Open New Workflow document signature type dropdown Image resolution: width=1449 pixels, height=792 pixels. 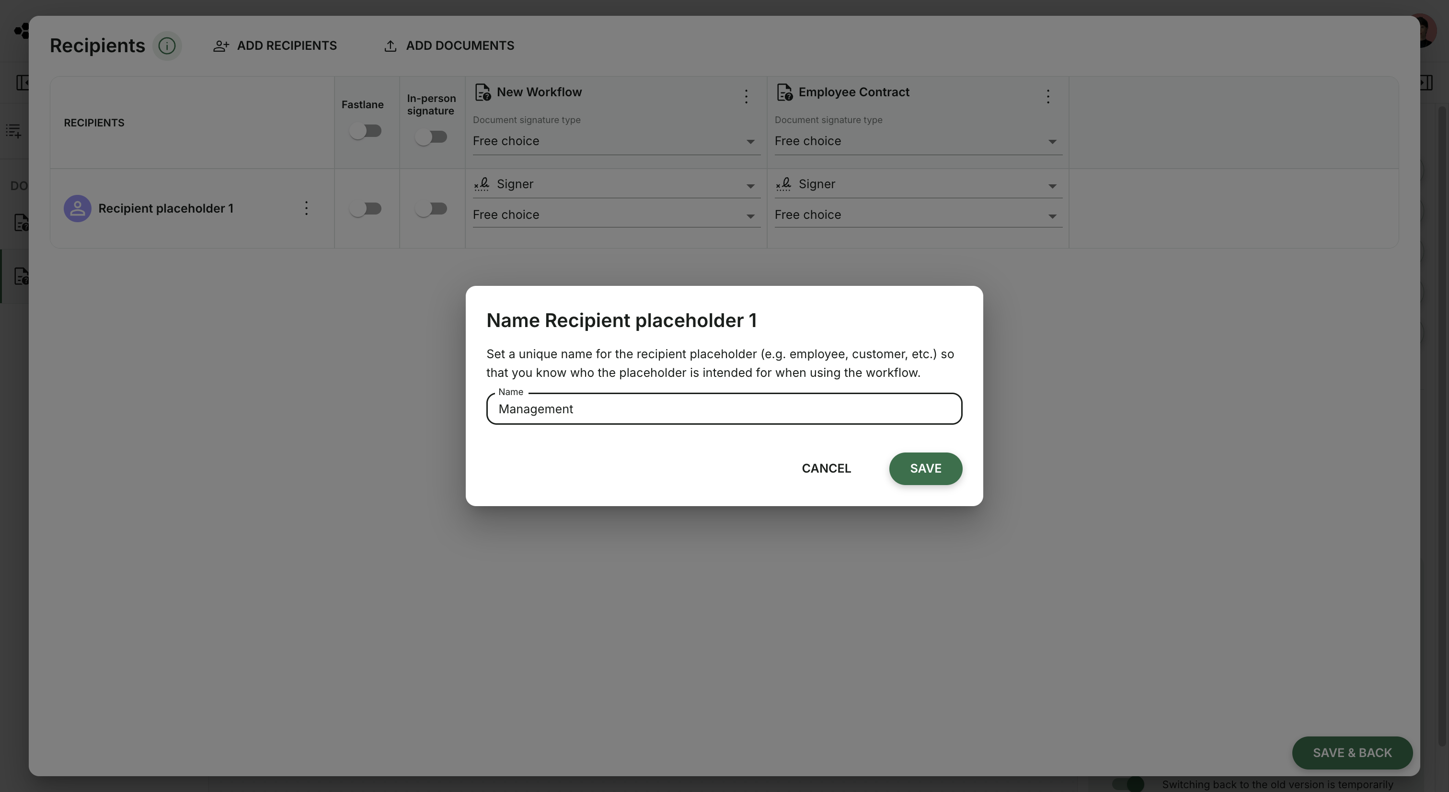click(x=617, y=141)
